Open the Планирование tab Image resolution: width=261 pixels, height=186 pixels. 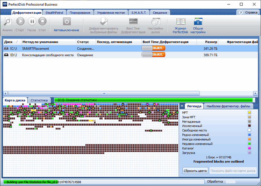80,13
